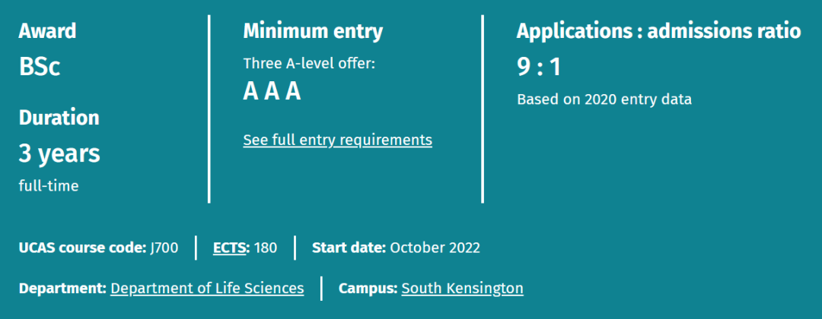Click the Applications : admissions ratio heading
The width and height of the screenshot is (822, 319).
click(x=658, y=31)
